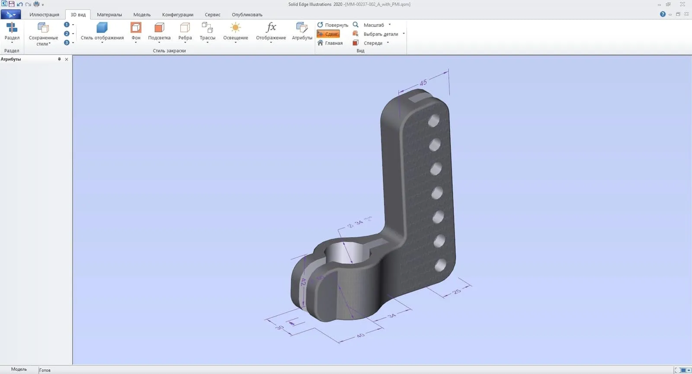The height and width of the screenshot is (374, 692).
Task: Click the Отображение fx icon
Action: pyautogui.click(x=271, y=28)
